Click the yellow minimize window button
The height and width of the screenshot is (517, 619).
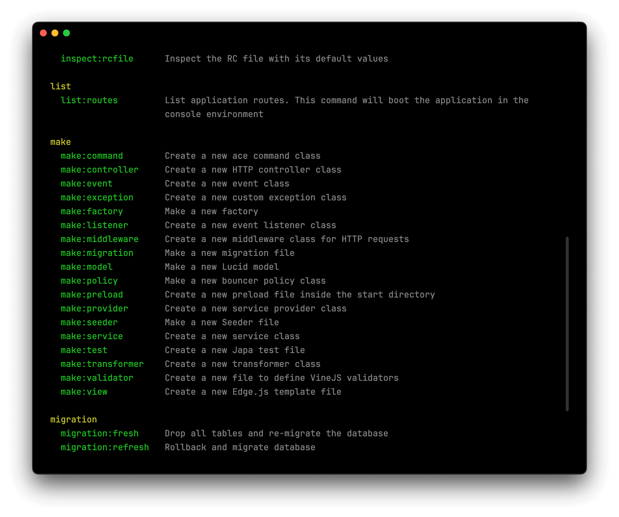(55, 33)
